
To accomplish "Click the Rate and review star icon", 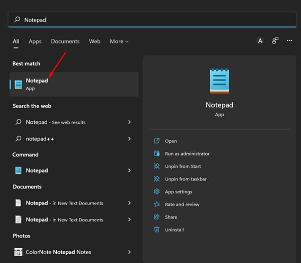I will (157, 204).
